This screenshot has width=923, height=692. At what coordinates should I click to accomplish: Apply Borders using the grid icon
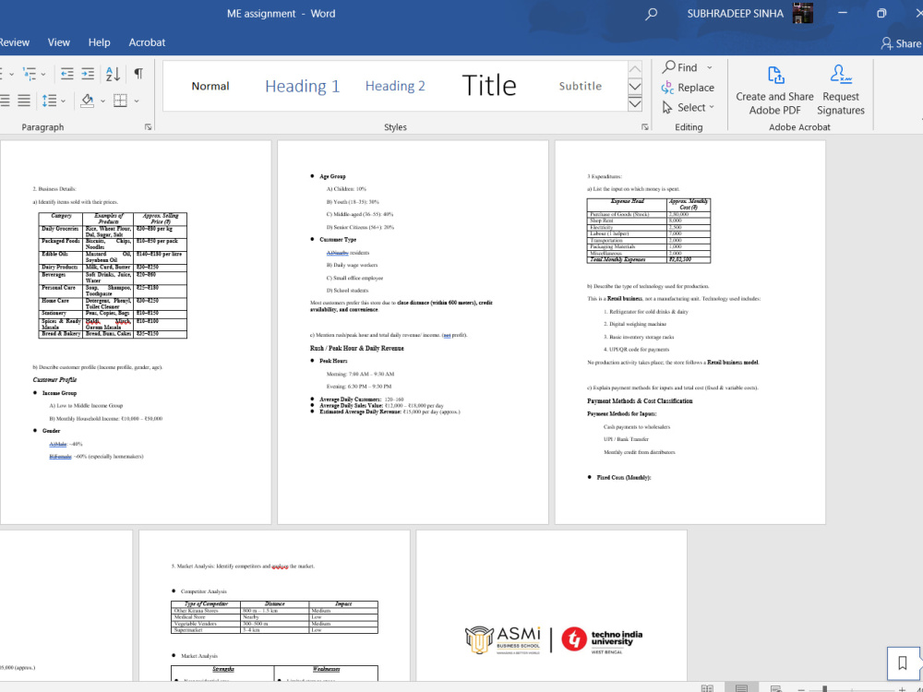click(x=120, y=101)
